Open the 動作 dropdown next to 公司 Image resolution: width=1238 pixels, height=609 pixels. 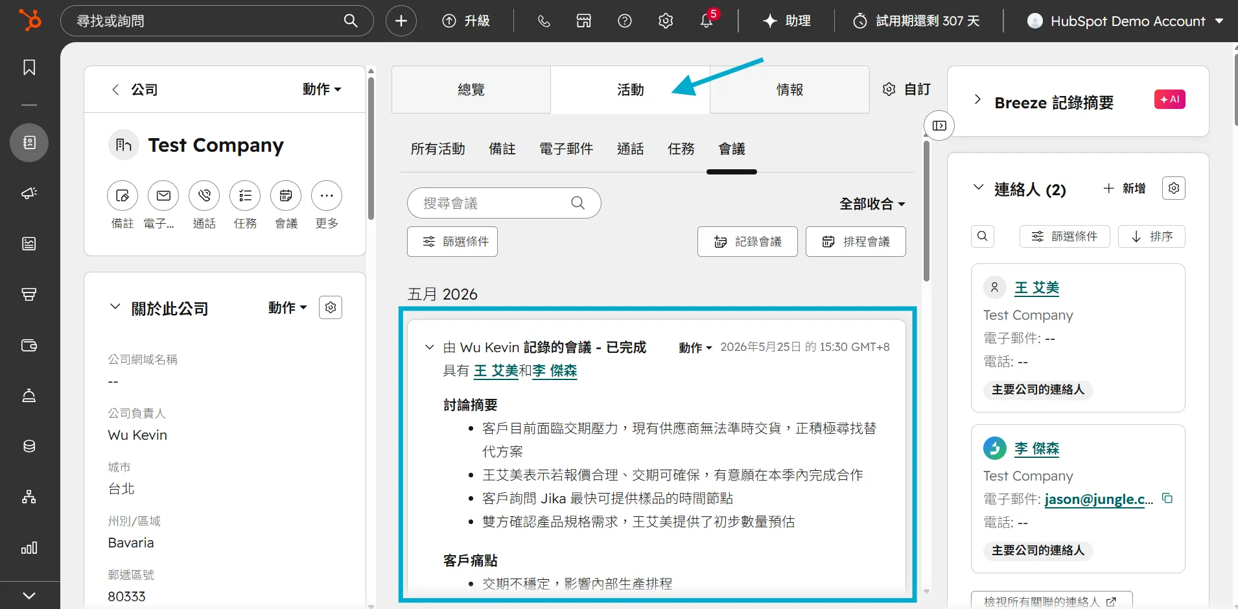click(321, 89)
